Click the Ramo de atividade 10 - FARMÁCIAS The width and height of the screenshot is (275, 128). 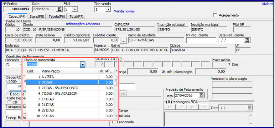[x=156, y=40]
